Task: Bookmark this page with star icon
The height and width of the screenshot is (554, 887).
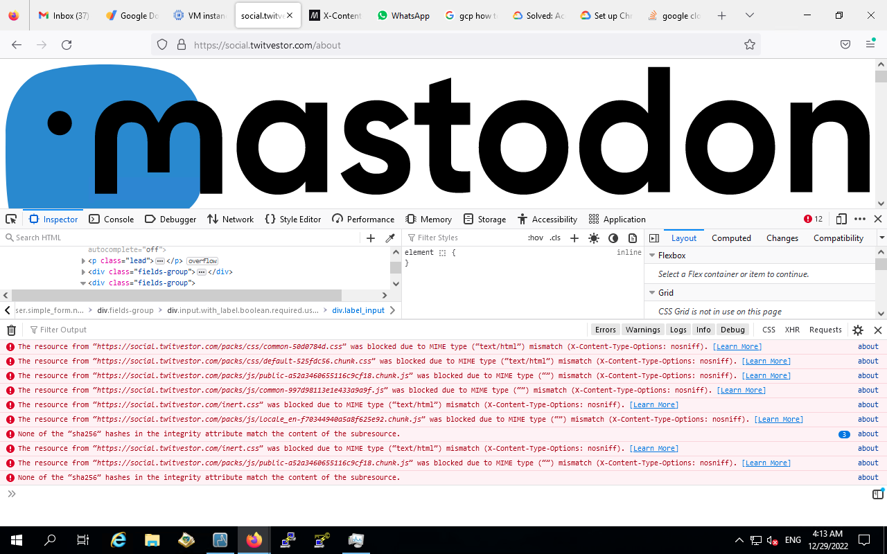Action: pos(749,45)
